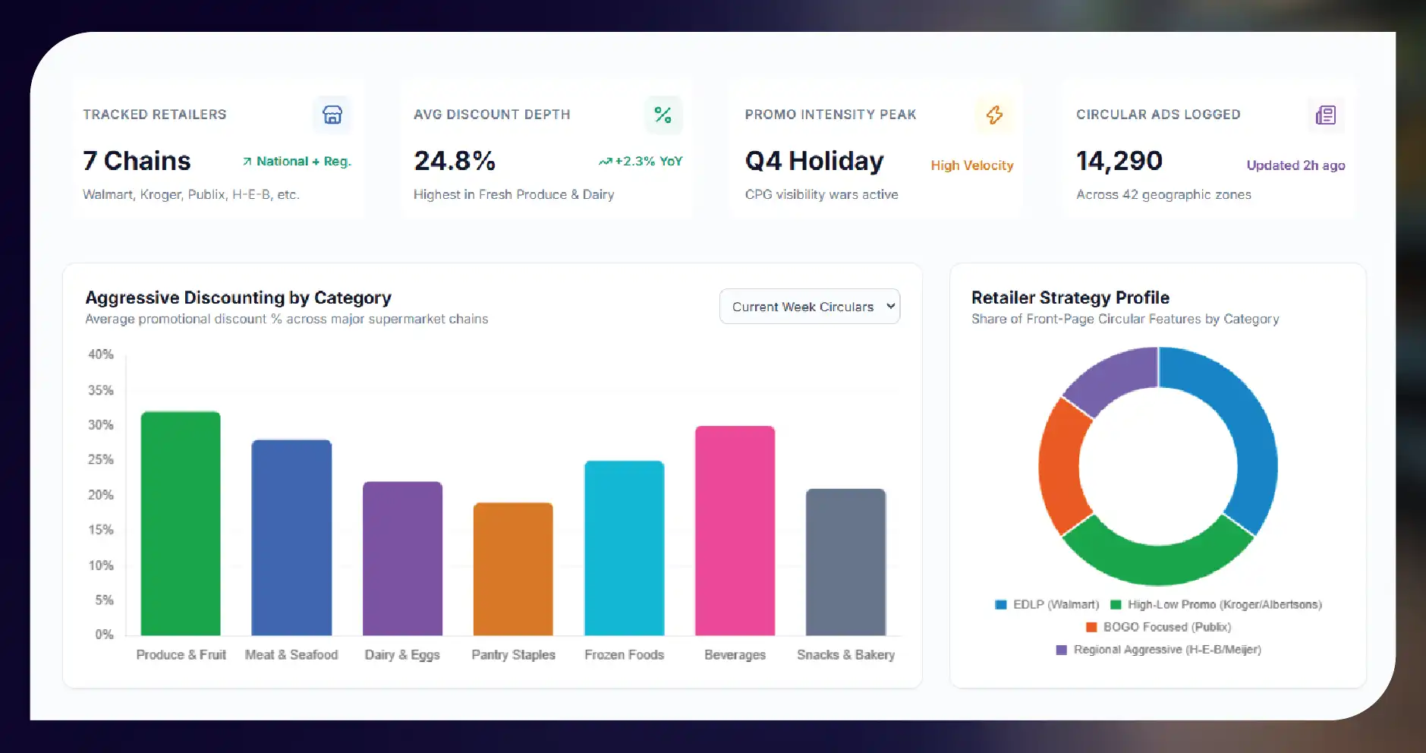Select the pink Beverages bar
This screenshot has width=1426, height=753.
[x=735, y=531]
